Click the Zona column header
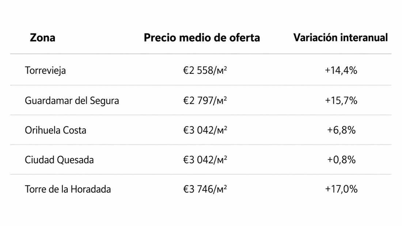 (42, 38)
